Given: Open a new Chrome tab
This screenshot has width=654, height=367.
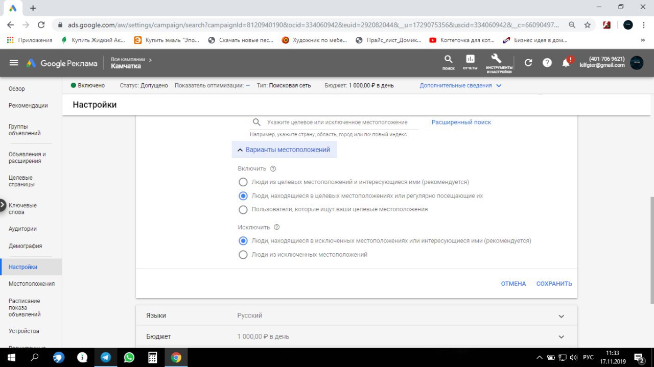Looking at the screenshot, I should tap(33, 8).
